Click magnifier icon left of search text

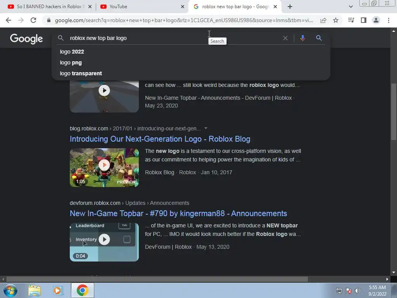pos(60,38)
